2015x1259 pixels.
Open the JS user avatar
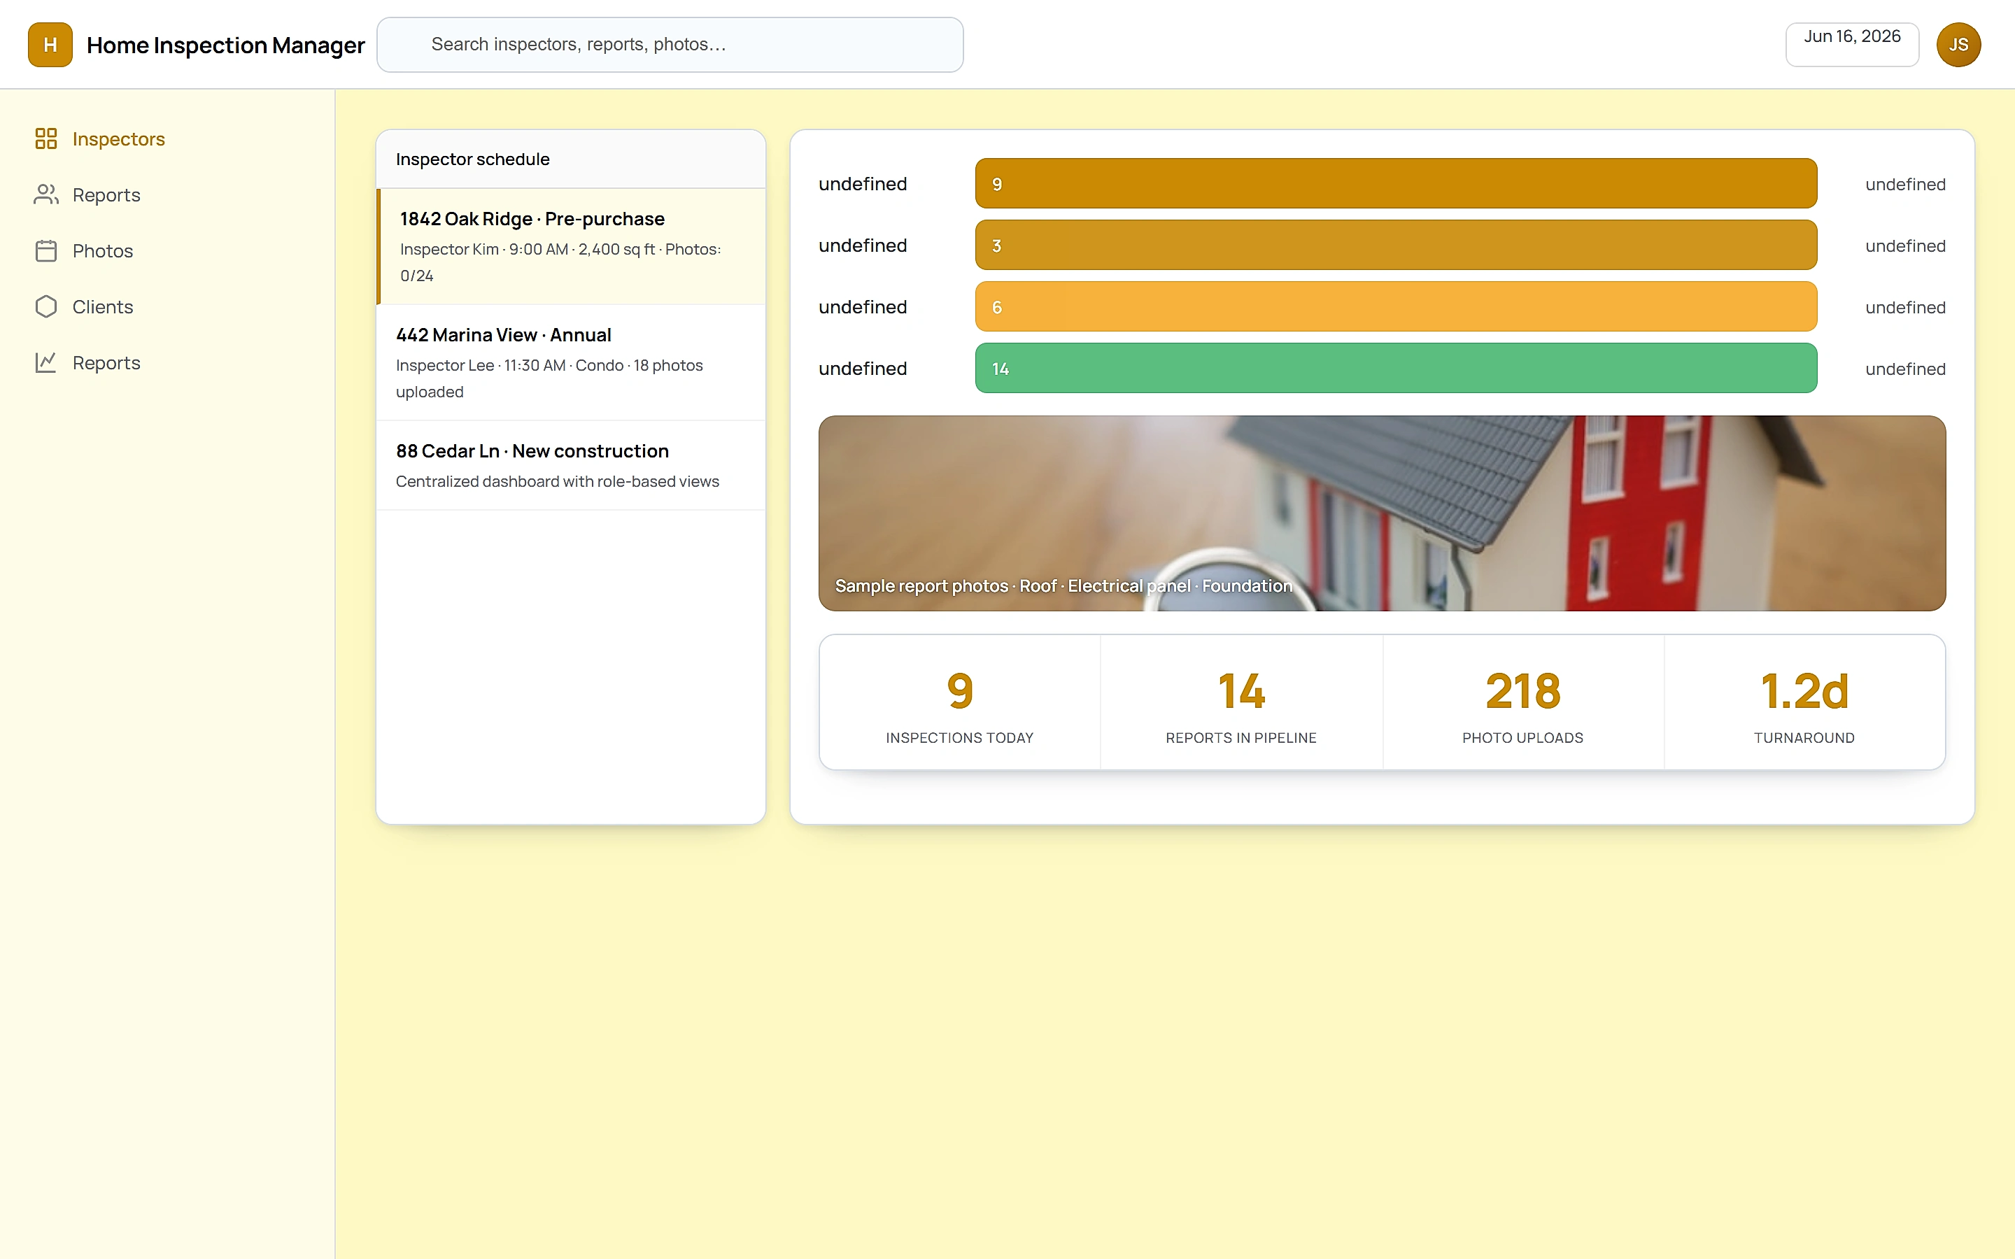(1958, 45)
